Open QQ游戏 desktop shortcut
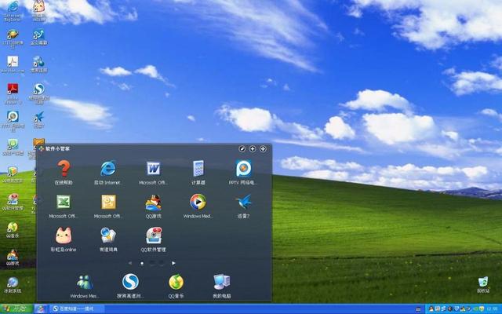The width and height of the screenshot is (502, 314). [x=13, y=257]
